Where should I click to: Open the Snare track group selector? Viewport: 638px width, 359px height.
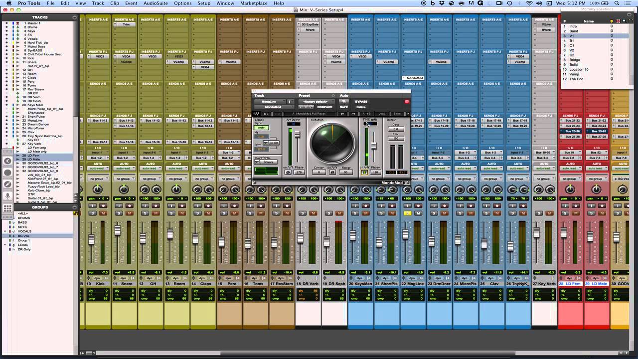click(124, 179)
